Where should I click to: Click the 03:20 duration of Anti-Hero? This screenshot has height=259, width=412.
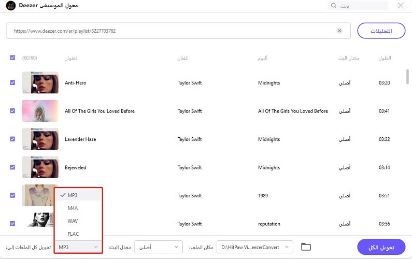coord(384,83)
